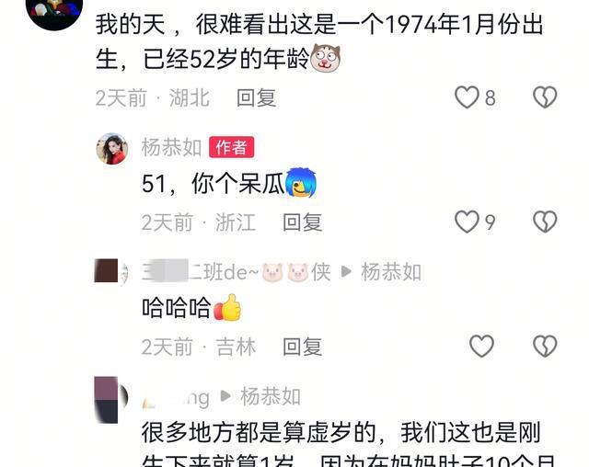
Task: Open the 班de~侠 commenter username
Action: [x=237, y=272]
